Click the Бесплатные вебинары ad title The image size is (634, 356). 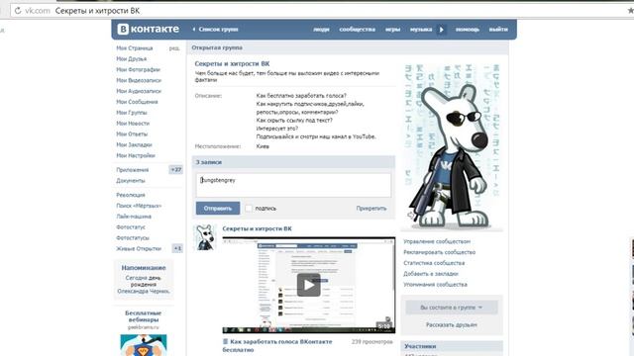point(143,316)
